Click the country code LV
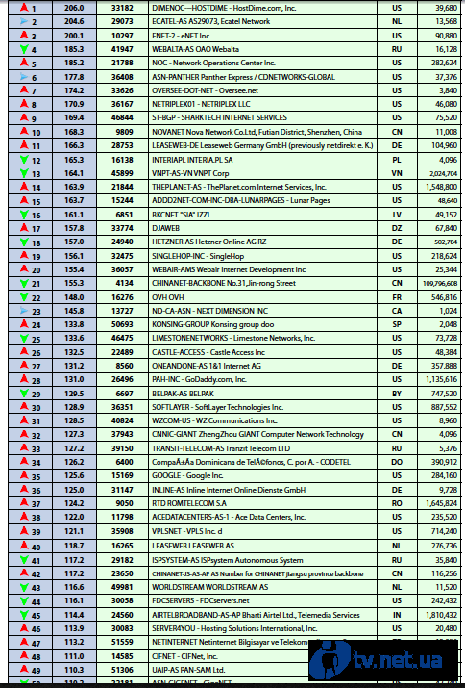Image resolution: width=465 pixels, height=688 pixels. (396, 215)
